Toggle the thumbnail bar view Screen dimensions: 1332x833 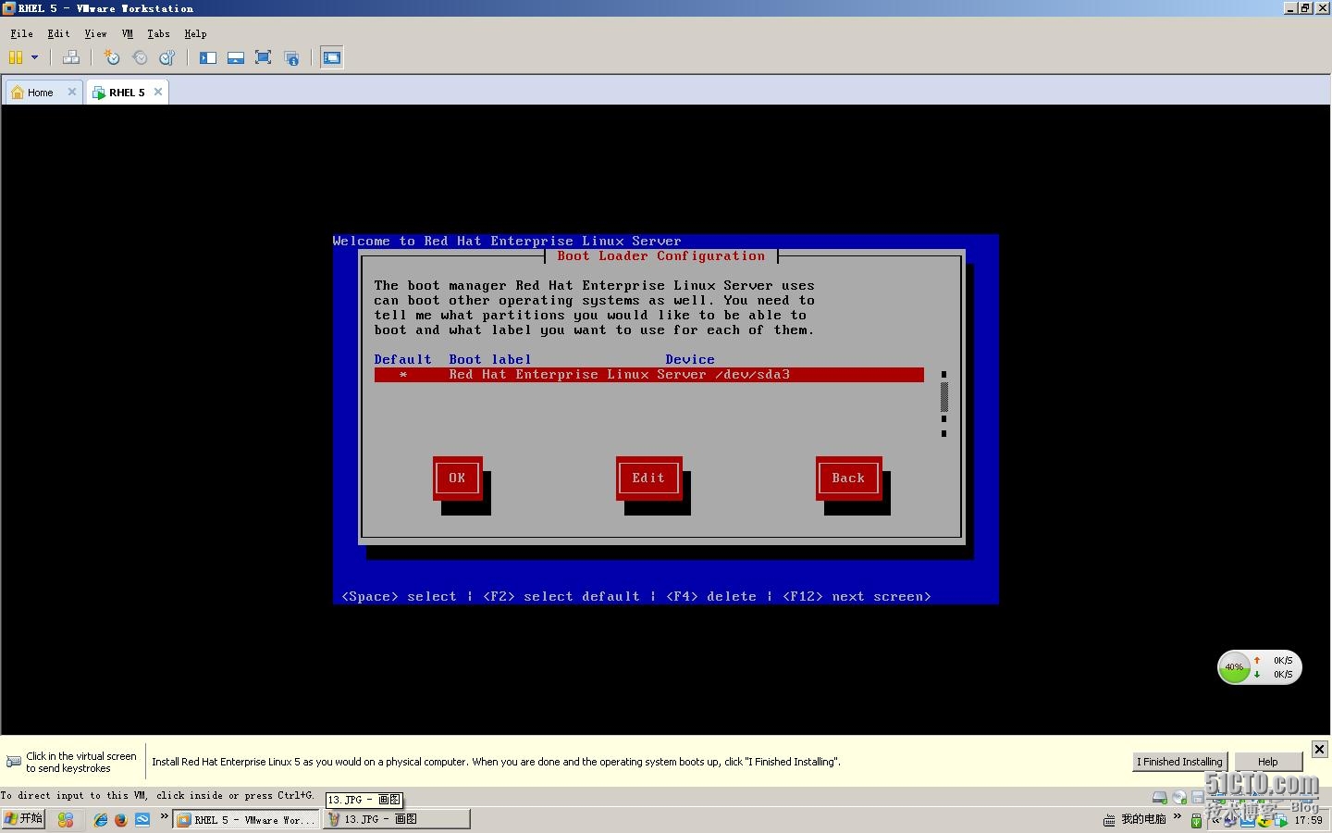pyautogui.click(x=236, y=57)
